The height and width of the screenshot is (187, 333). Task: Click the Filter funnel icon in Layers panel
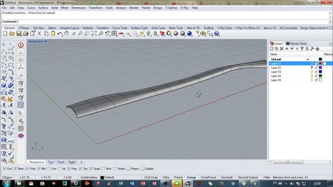click(302, 49)
